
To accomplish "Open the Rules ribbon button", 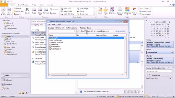I will pyautogui.click(x=106, y=11).
